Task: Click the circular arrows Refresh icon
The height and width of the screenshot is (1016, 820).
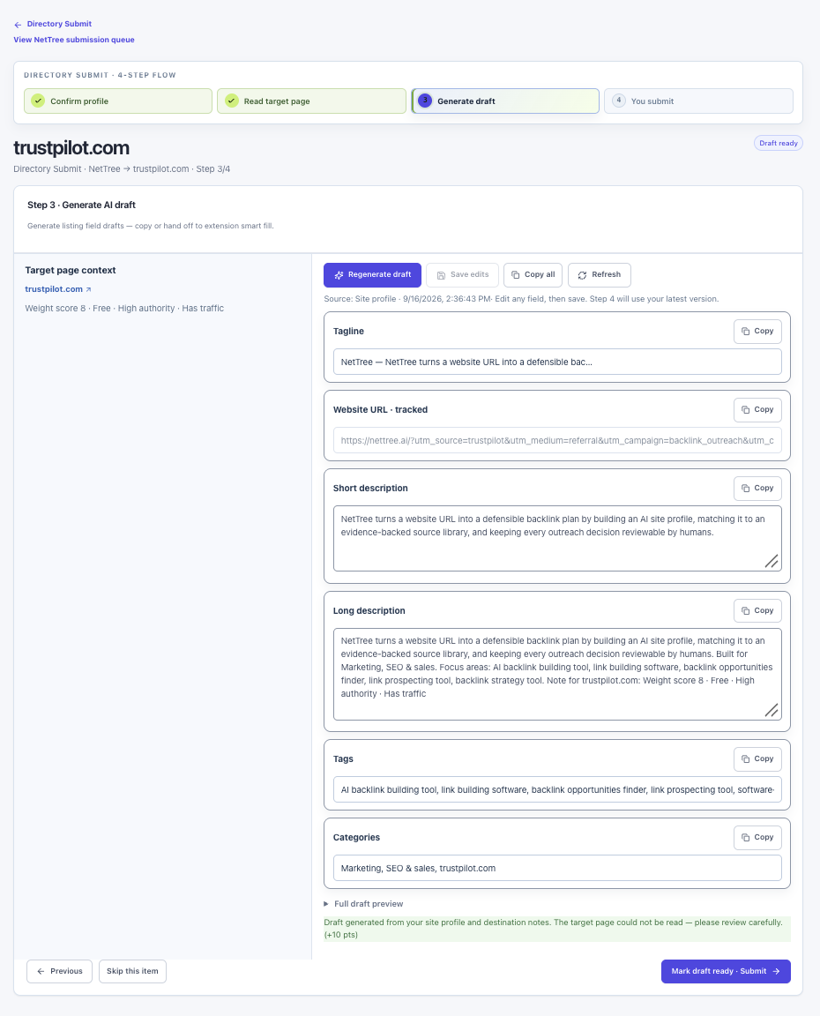Action: coord(582,275)
